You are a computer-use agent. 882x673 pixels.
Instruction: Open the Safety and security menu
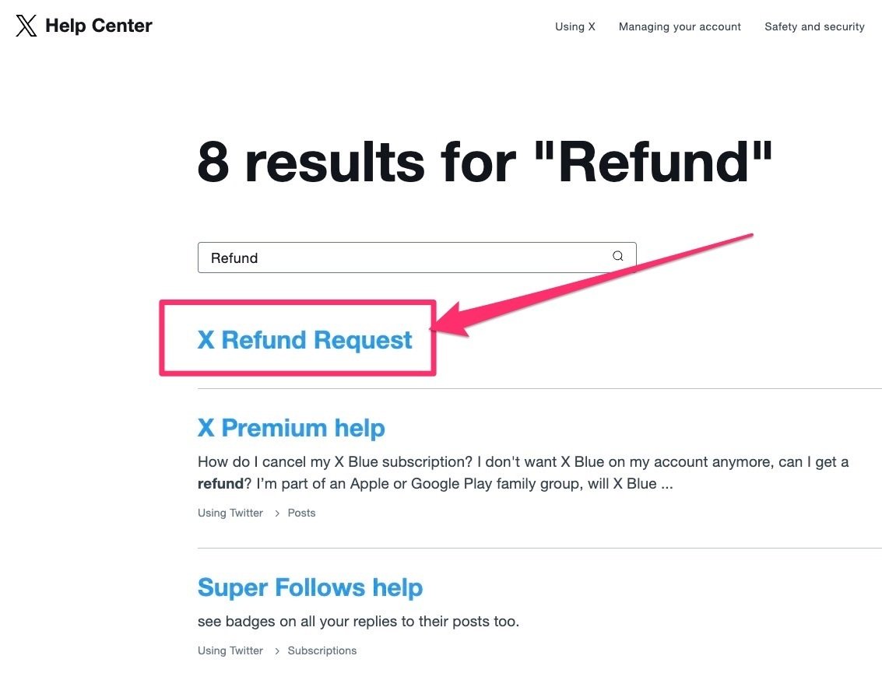pyautogui.click(x=814, y=26)
